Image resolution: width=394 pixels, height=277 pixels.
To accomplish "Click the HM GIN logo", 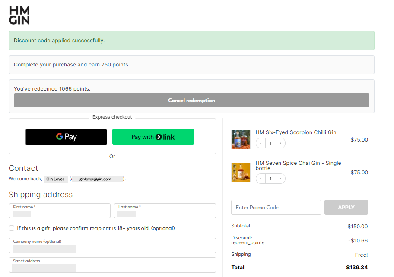I will [x=19, y=15].
